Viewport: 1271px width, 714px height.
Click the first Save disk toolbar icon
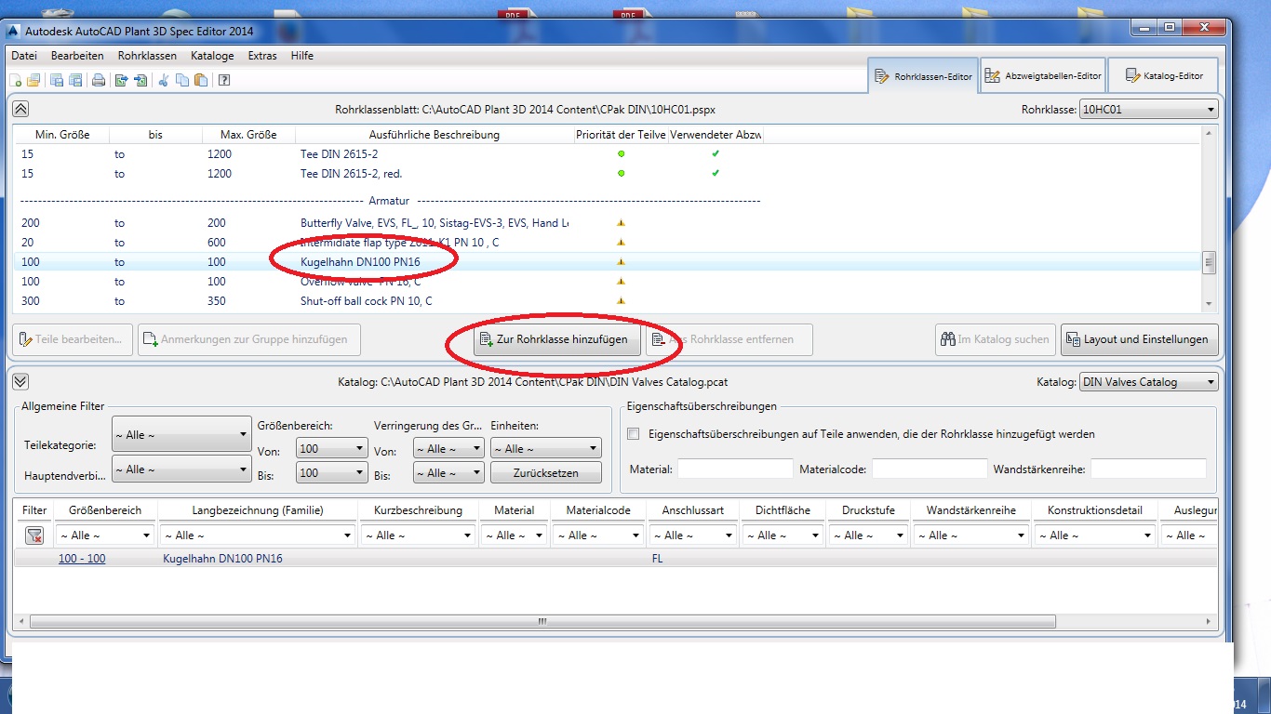(57, 80)
